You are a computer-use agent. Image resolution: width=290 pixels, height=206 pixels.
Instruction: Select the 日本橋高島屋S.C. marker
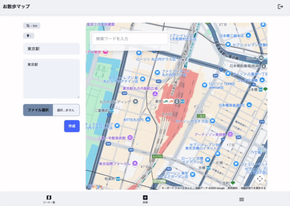pos(249,104)
